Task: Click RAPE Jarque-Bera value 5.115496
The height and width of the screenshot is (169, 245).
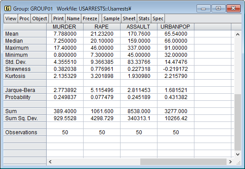Action: click(102, 90)
